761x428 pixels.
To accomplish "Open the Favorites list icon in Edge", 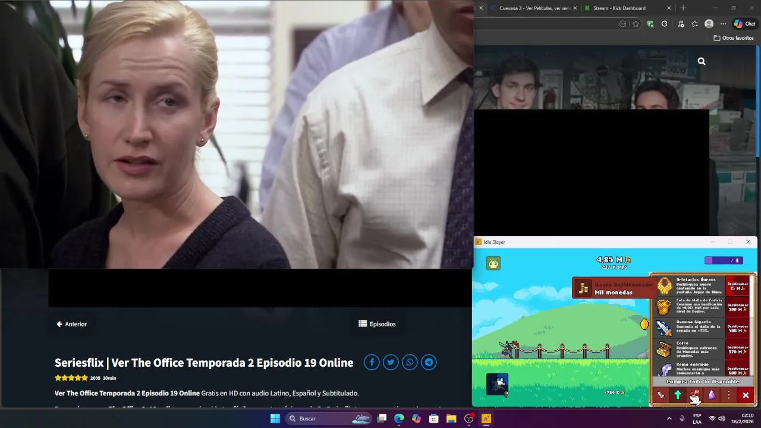I will (694, 24).
